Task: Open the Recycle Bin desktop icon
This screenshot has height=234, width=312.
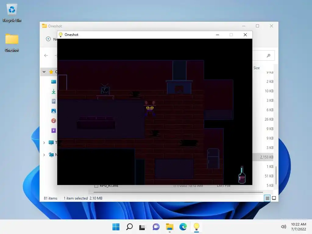Action: coord(12,13)
